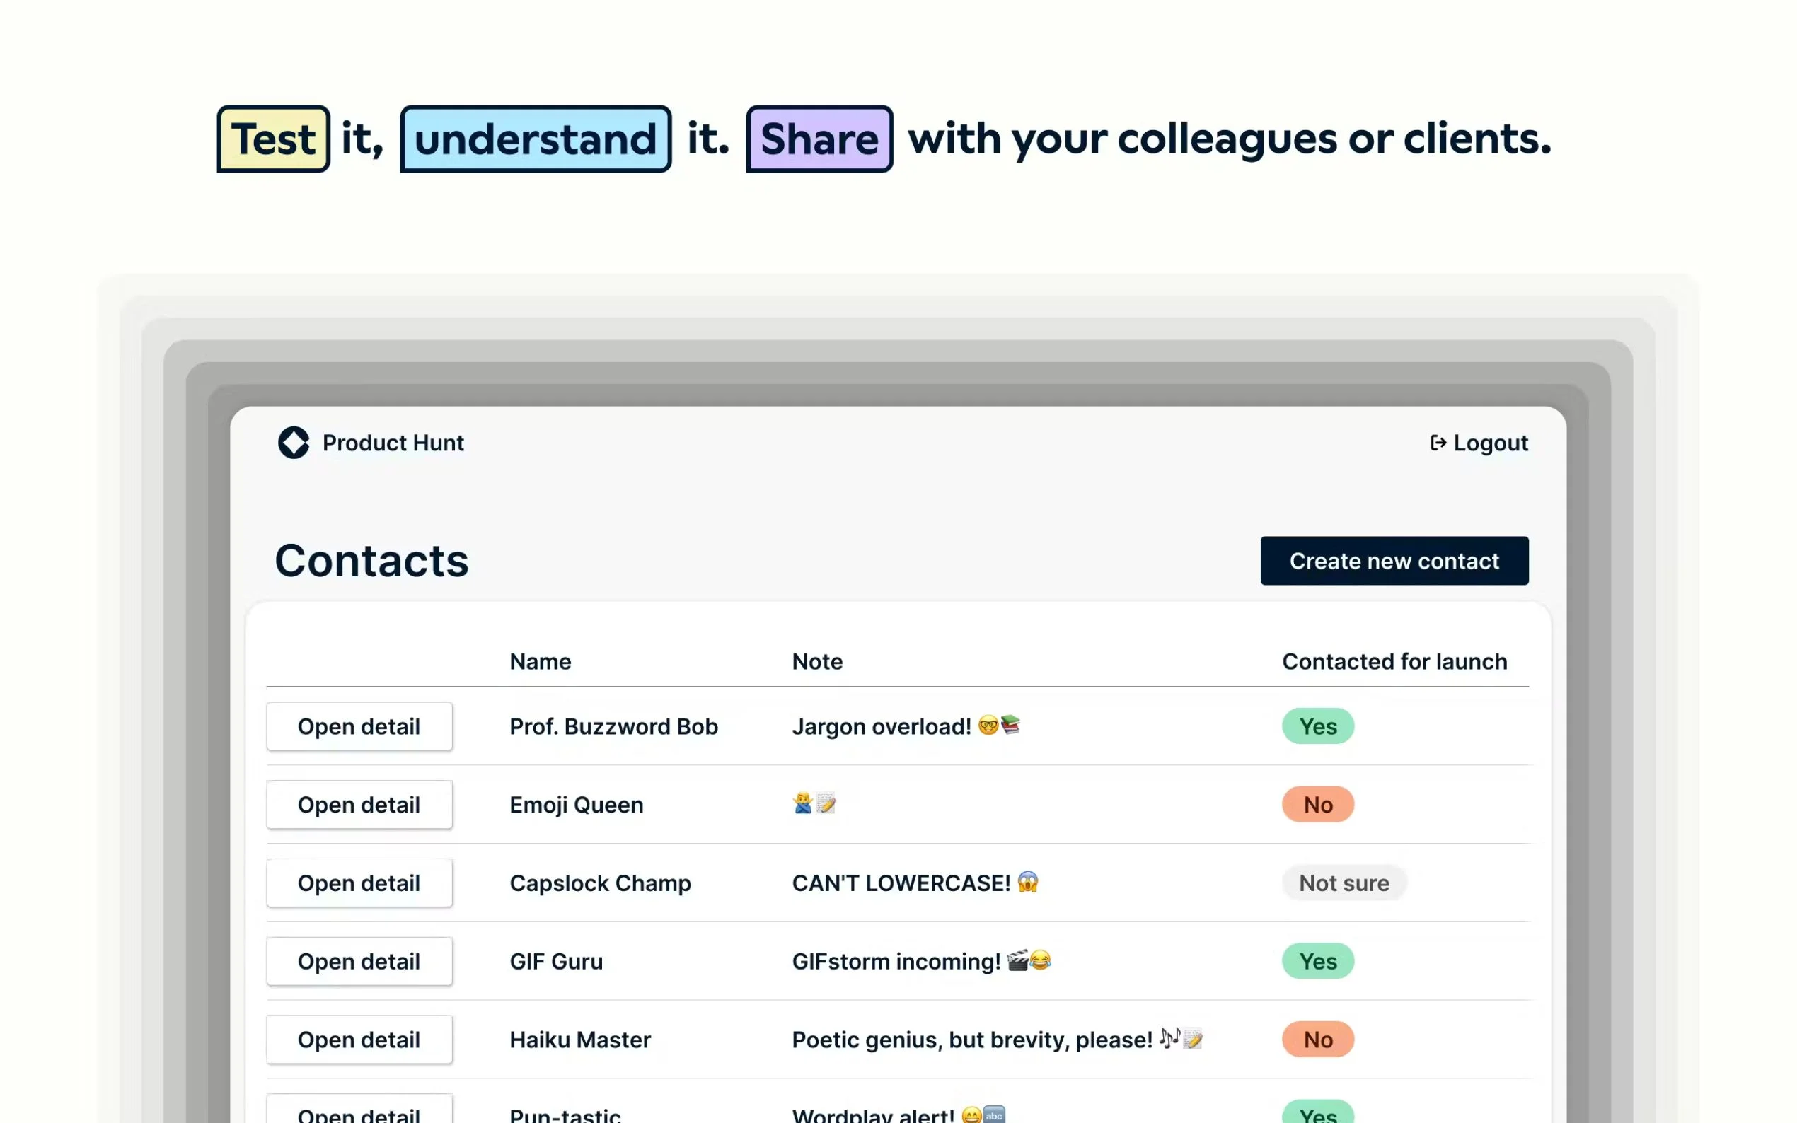Click the Name column header
Screen dimensions: 1797x1123
(x=540, y=661)
